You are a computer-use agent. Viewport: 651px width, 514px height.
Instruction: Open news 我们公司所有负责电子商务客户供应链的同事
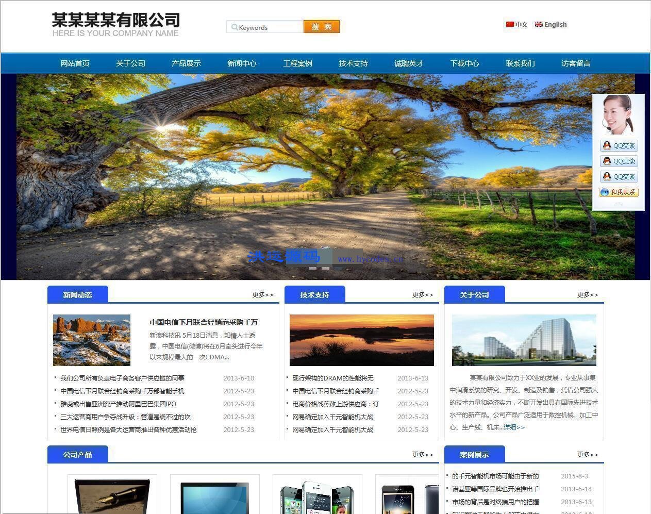[122, 378]
